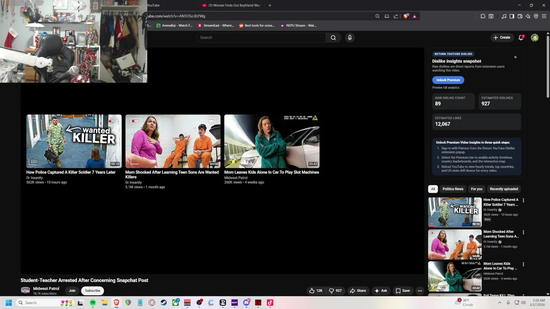Open Brave VPN shield icon
The height and width of the screenshot is (309, 550).
pos(536,16)
